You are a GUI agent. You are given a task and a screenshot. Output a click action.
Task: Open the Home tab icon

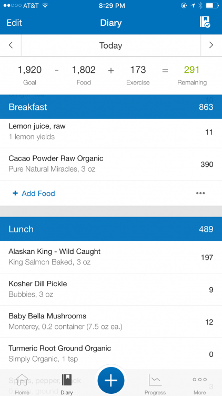pos(22,384)
